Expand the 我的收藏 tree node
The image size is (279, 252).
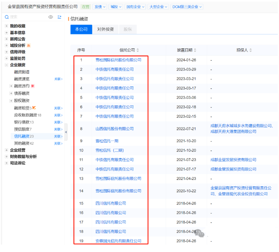pyautogui.click(x=7, y=26)
